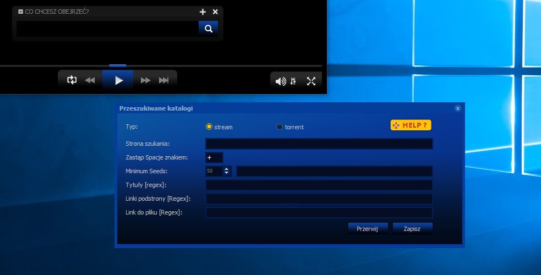541x275 pixels.
Task: Skip to the next track
Action: pos(163,80)
